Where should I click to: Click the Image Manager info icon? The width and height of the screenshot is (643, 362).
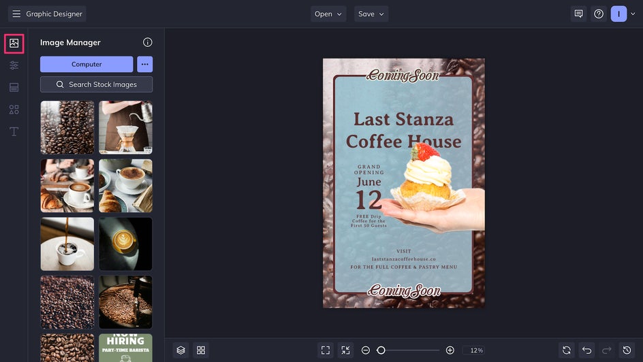[x=148, y=42]
